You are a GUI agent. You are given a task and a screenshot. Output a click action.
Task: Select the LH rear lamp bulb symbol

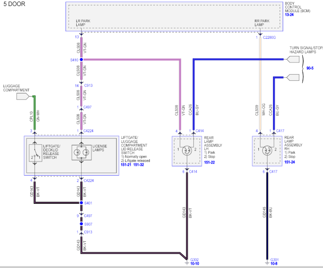click(187, 150)
